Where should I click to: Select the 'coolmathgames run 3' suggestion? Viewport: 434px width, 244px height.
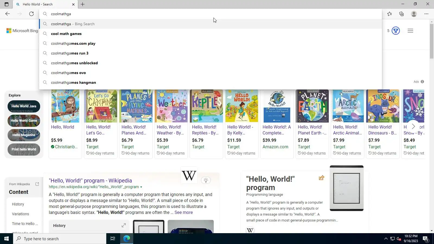210,53
